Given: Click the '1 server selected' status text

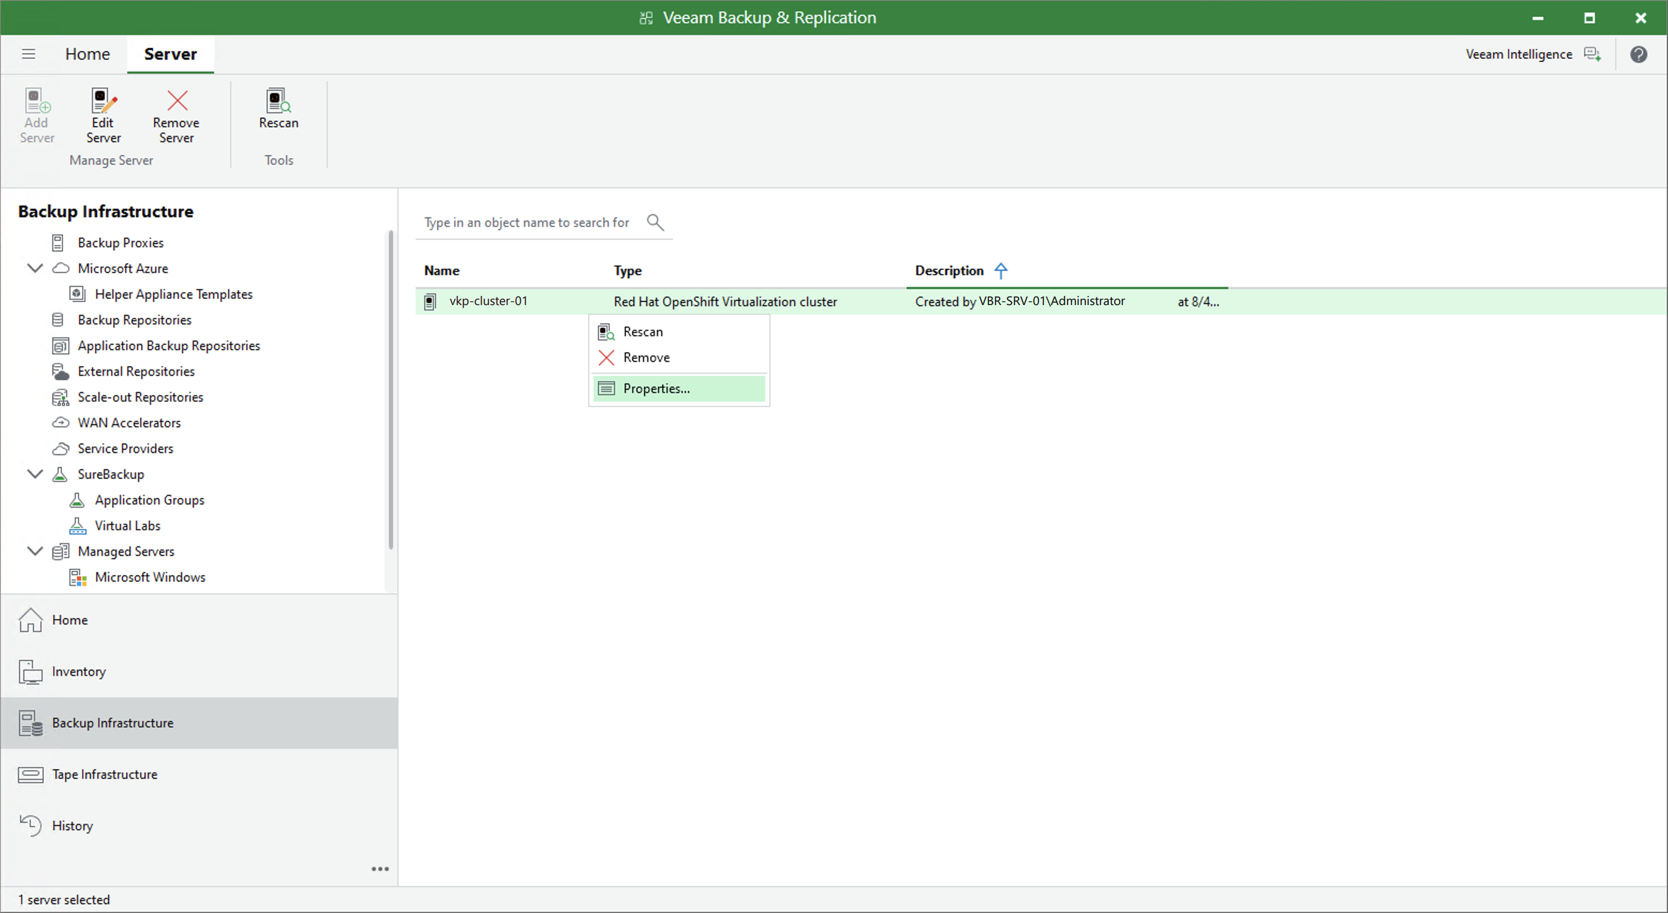Looking at the screenshot, I should [x=64, y=900].
